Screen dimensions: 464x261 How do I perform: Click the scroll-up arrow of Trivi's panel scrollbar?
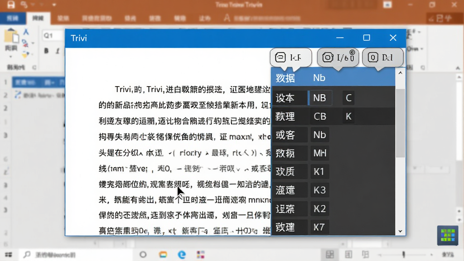(x=401, y=73)
